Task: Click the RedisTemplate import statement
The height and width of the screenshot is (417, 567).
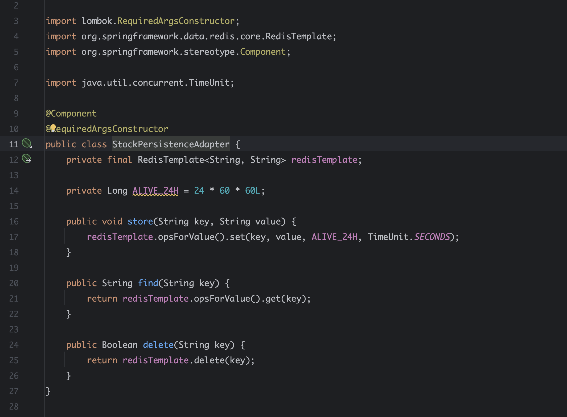Action: (x=191, y=36)
